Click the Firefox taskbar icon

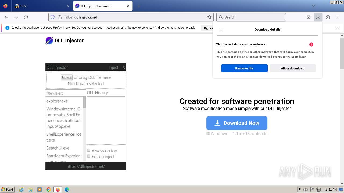(58, 190)
